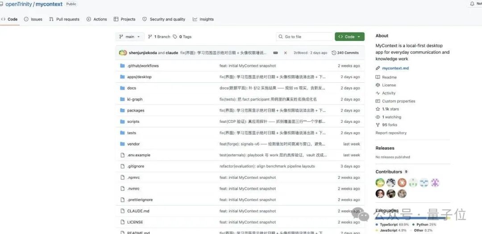Screen dimensions: 482x234
Task: Open the mycontext repository name link
Action: (49, 4)
